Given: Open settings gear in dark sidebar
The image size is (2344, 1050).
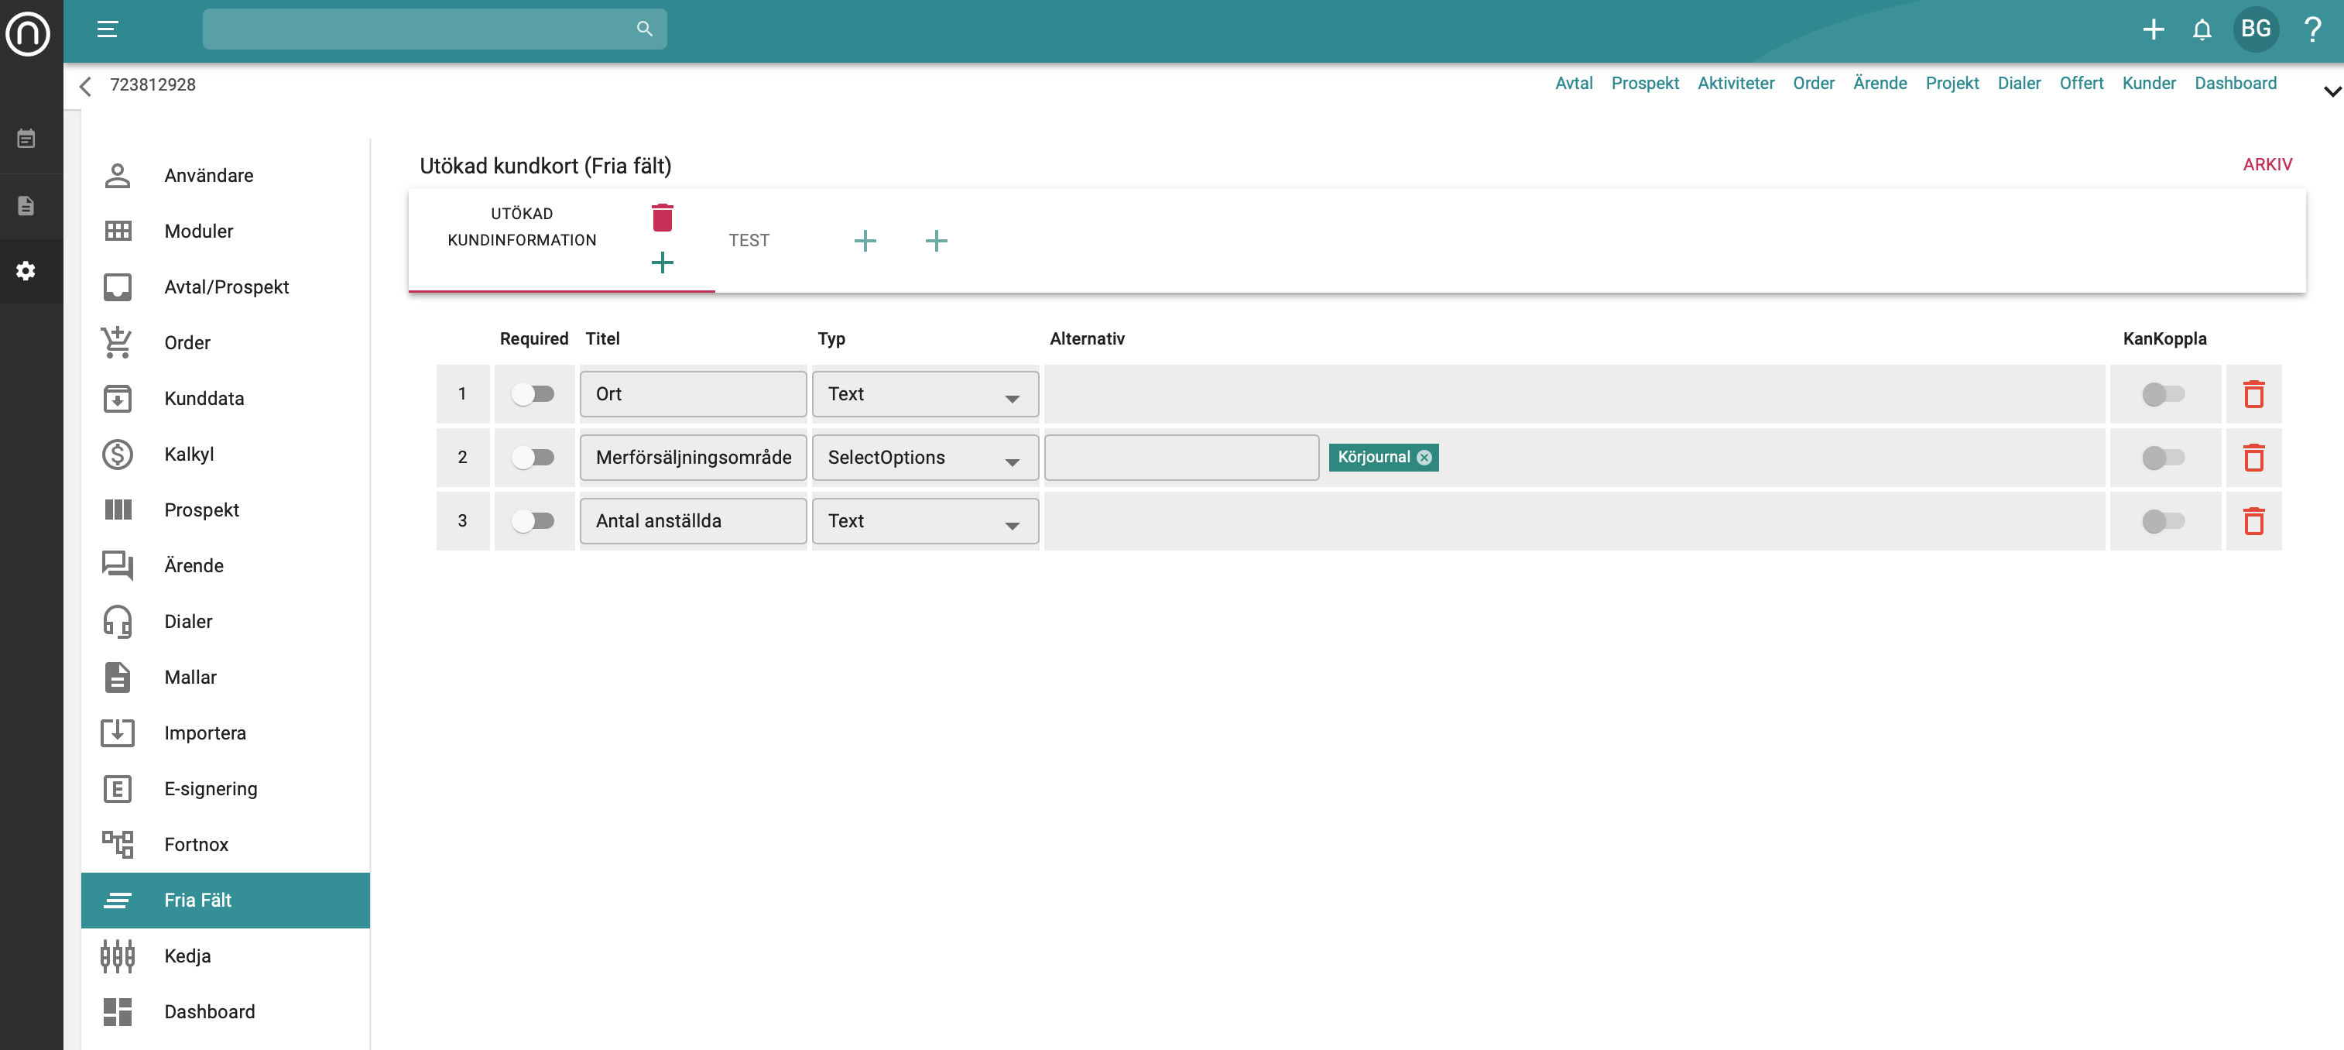Looking at the screenshot, I should (26, 271).
